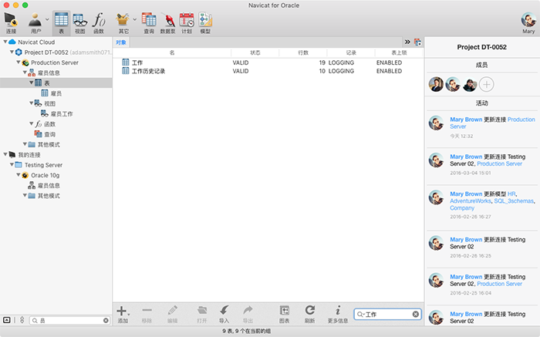
Task: Toggle the sidebar panel icon at bottom-left
Action: (6, 320)
